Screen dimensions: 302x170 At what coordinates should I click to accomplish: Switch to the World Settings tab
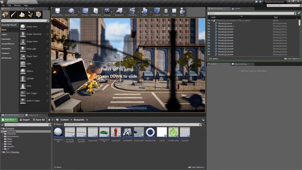pyautogui.click(x=242, y=64)
